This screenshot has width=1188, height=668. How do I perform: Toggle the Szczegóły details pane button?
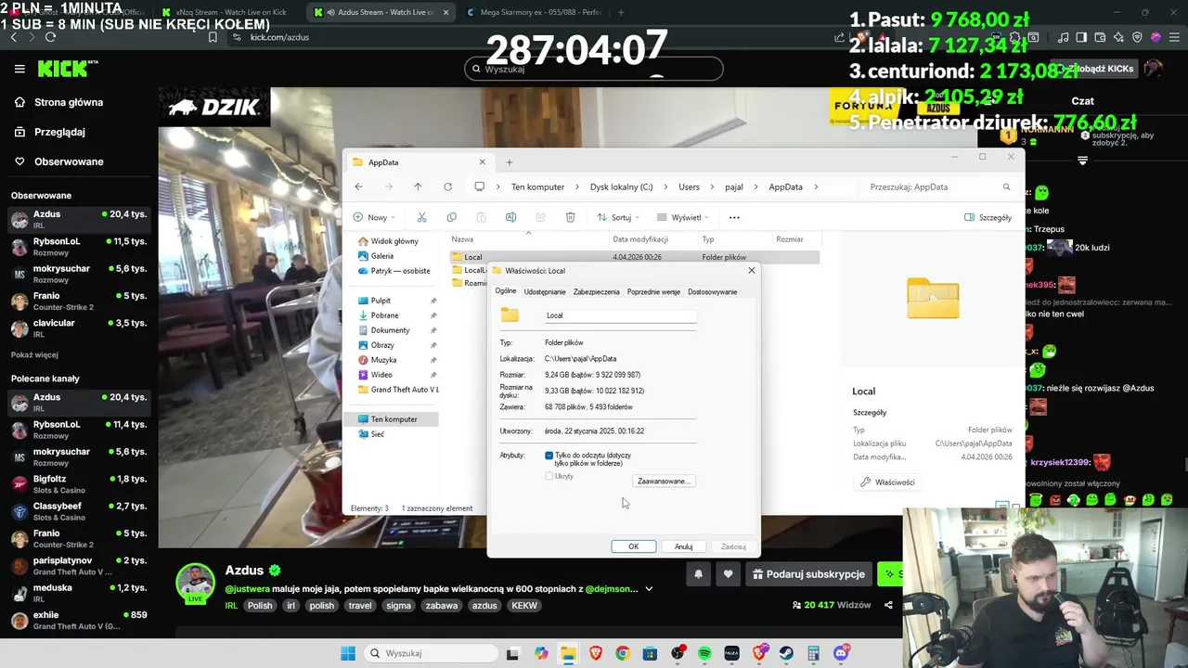(988, 217)
